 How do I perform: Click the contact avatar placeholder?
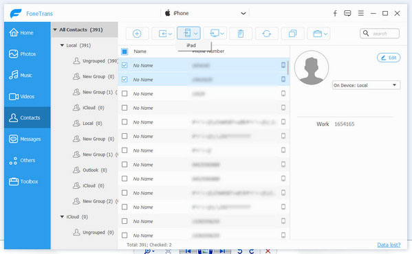tap(312, 68)
